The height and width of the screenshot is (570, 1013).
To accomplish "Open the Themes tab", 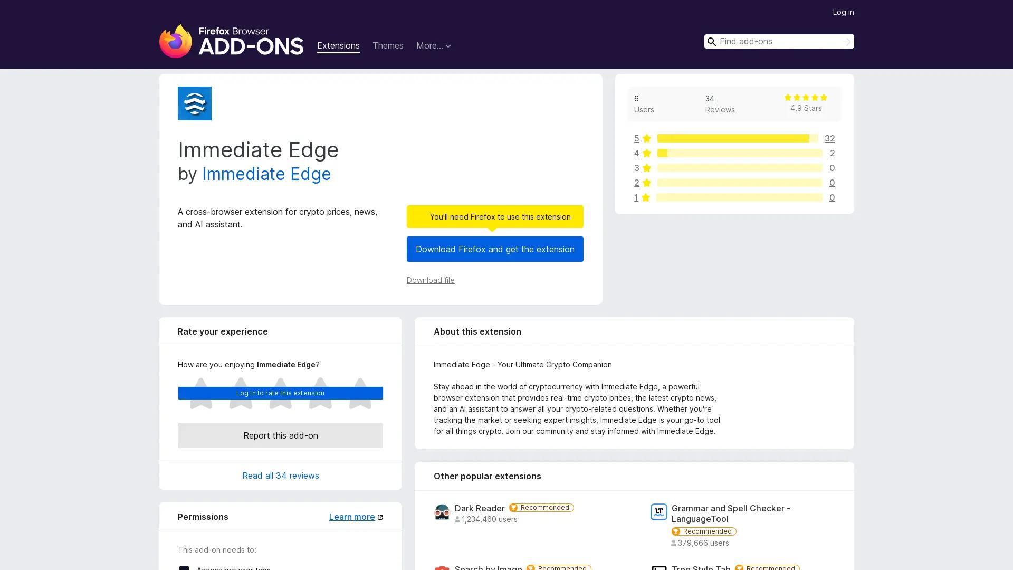I will point(388,45).
